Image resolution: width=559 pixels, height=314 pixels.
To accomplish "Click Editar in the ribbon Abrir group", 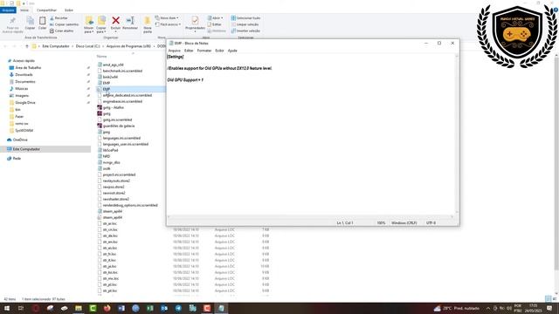I will 215,24.
